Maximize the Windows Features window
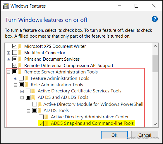 [x=136, y=6]
